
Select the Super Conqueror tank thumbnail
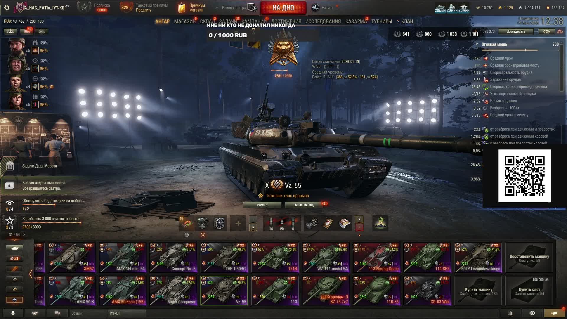coord(173,291)
